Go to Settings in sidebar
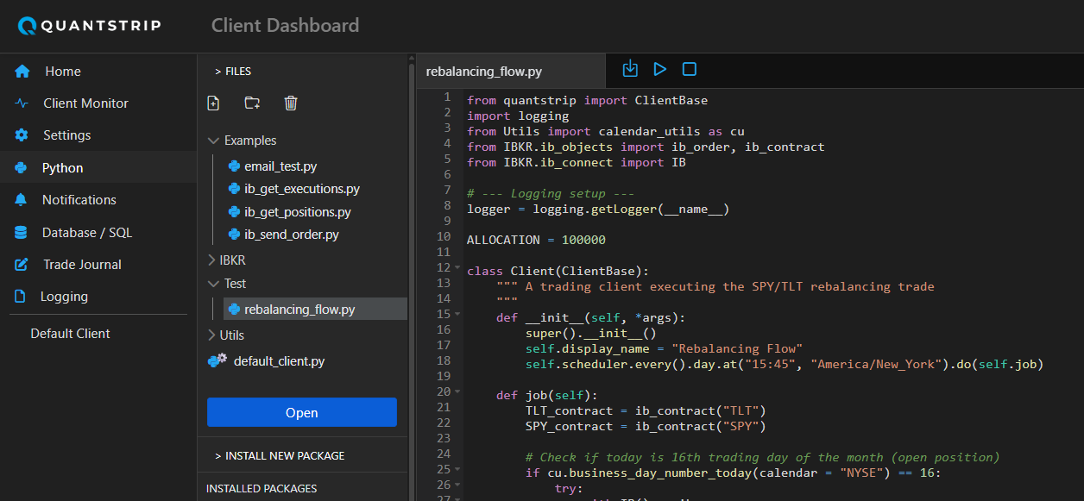 tap(66, 135)
